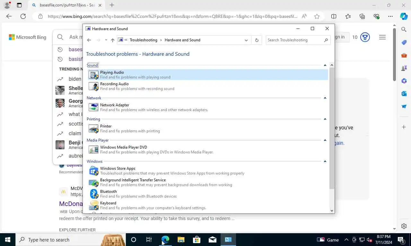Open a new Edge tab

coord(112,5)
